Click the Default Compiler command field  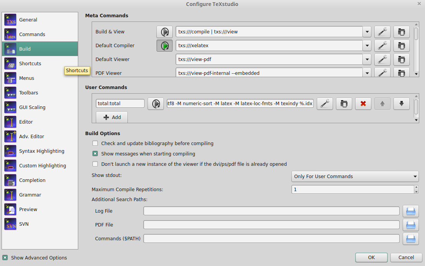click(x=269, y=46)
